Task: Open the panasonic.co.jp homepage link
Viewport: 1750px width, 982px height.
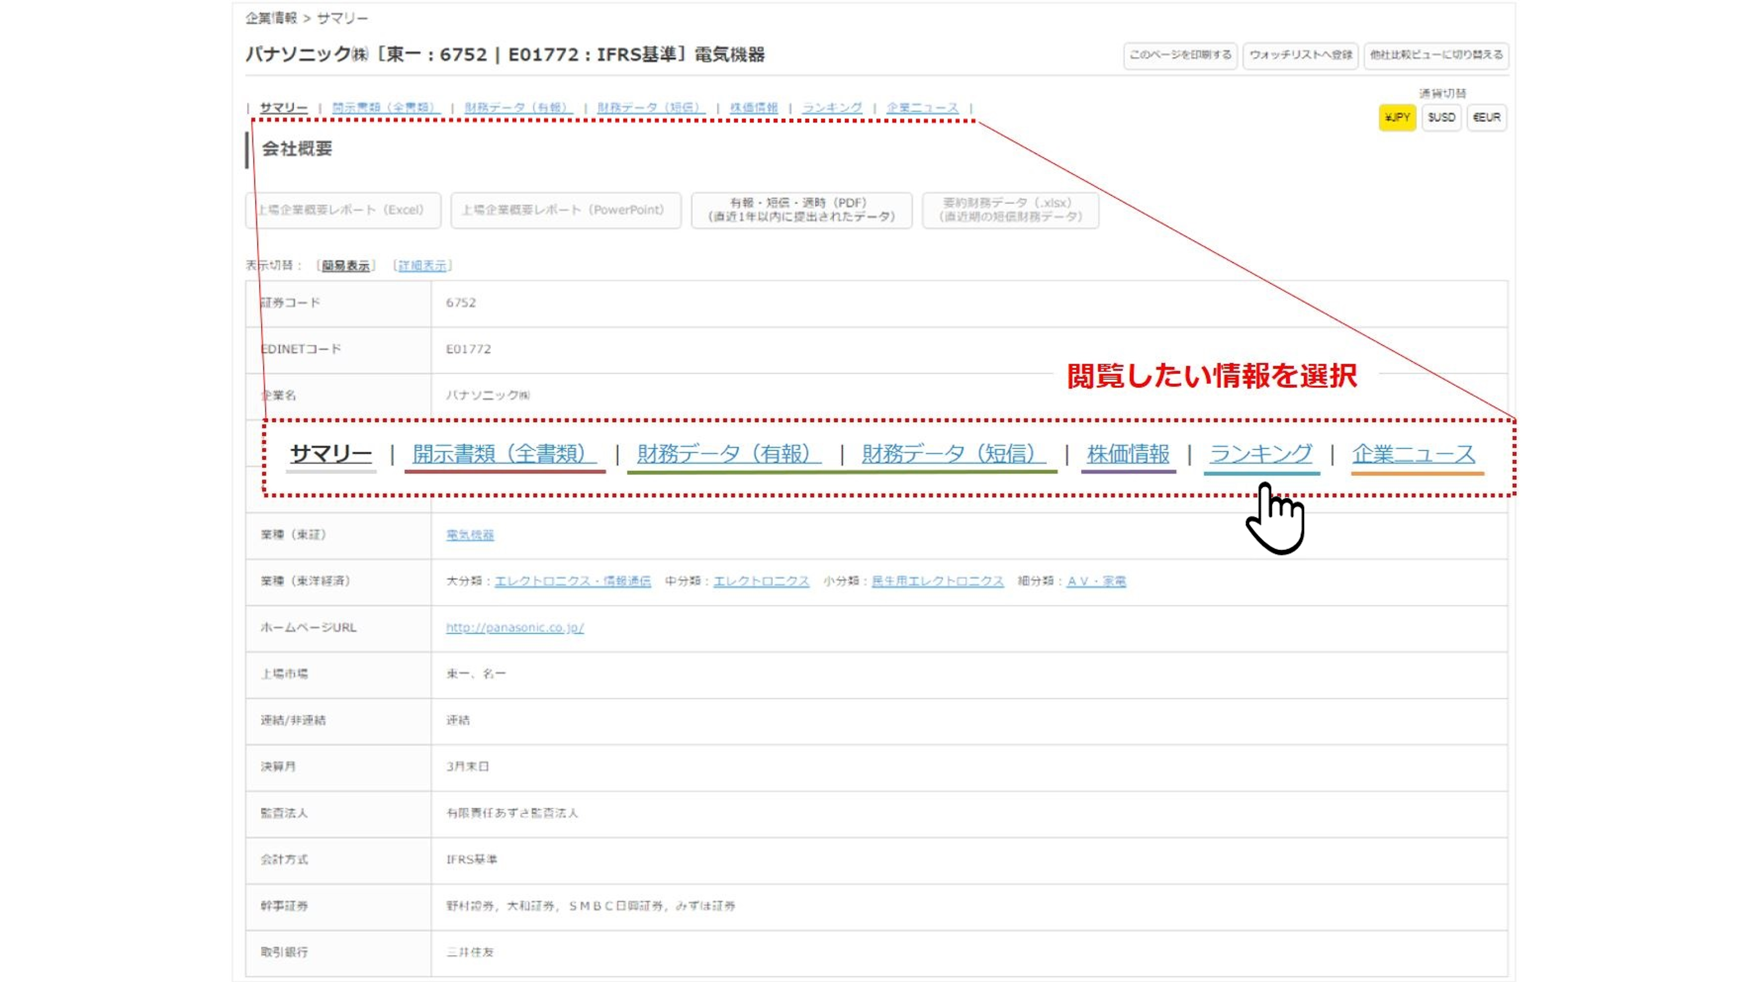Action: tap(514, 627)
